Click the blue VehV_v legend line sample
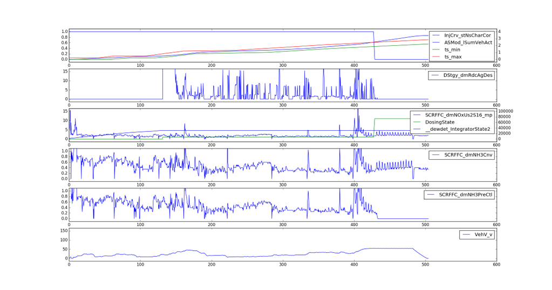 click(466, 235)
